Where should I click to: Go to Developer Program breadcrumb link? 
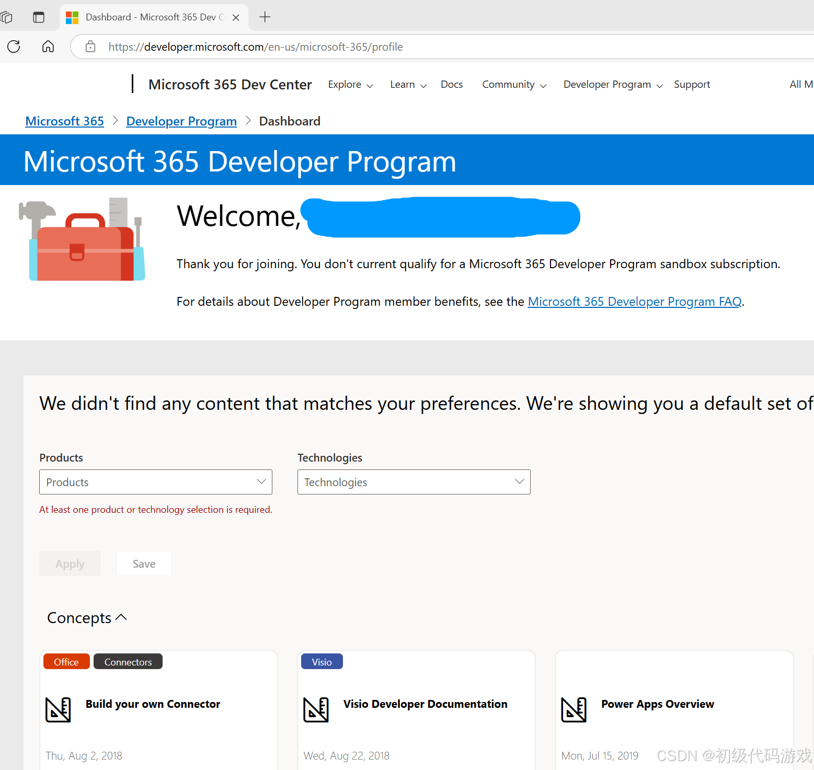click(x=181, y=121)
